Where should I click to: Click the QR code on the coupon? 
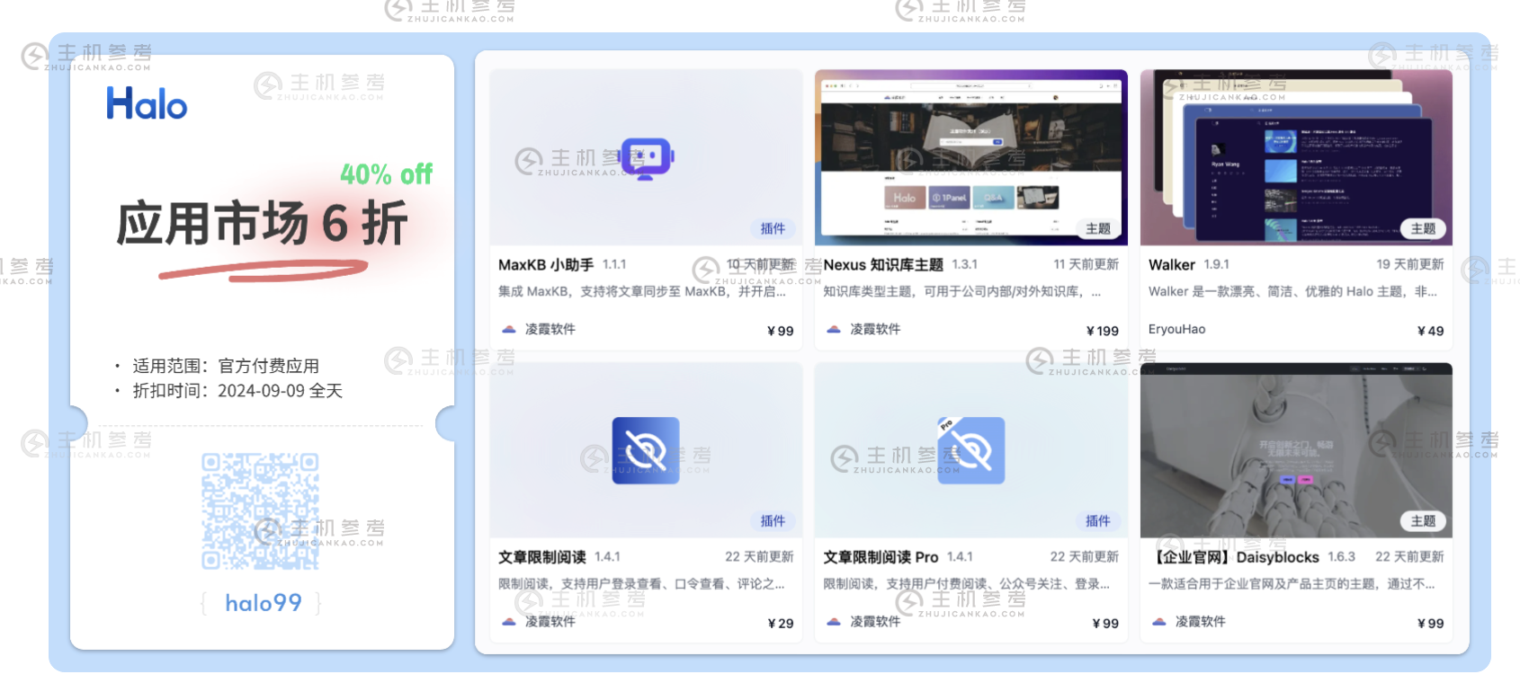261,511
